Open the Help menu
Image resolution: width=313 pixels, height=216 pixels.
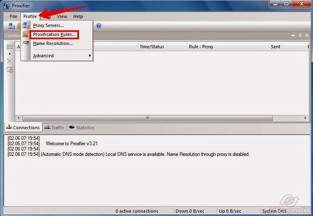coord(78,16)
